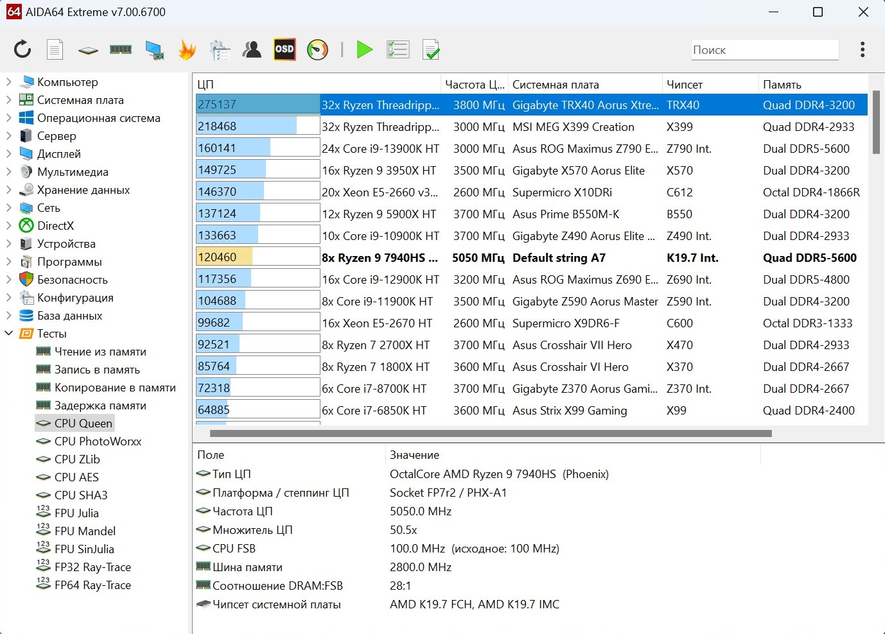This screenshot has height=634, width=885.
Task: Collapse the Тесты tree node
Action: pyautogui.click(x=9, y=334)
